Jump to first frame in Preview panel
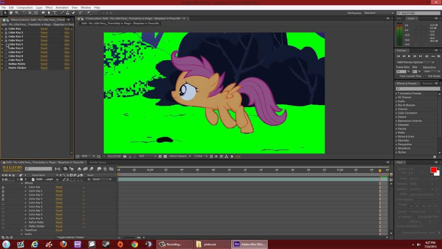 pyautogui.click(x=398, y=56)
